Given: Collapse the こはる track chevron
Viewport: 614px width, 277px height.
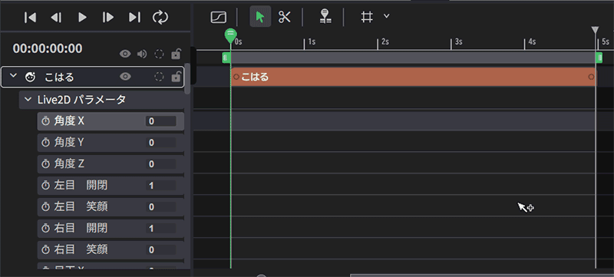Looking at the screenshot, I should (14, 76).
